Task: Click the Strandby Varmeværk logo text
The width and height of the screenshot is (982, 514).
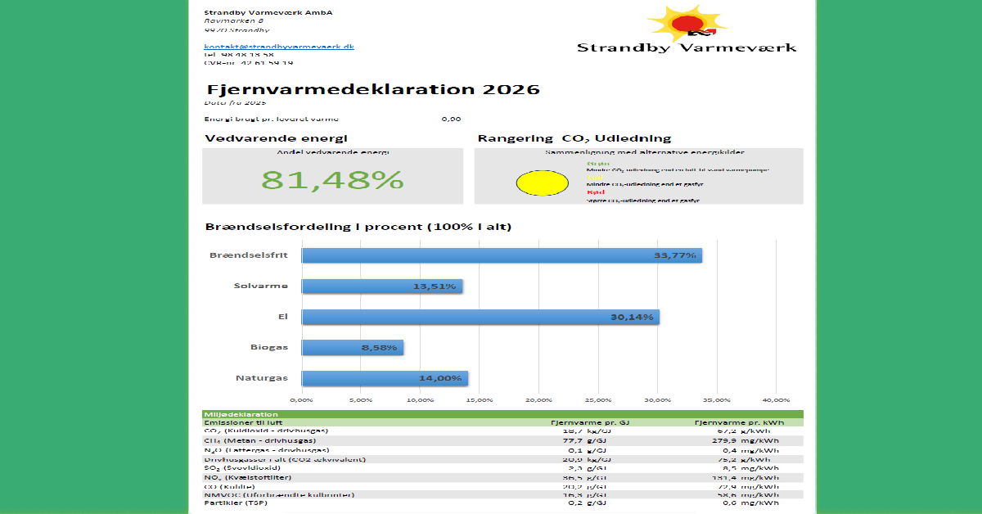Action: [687, 48]
